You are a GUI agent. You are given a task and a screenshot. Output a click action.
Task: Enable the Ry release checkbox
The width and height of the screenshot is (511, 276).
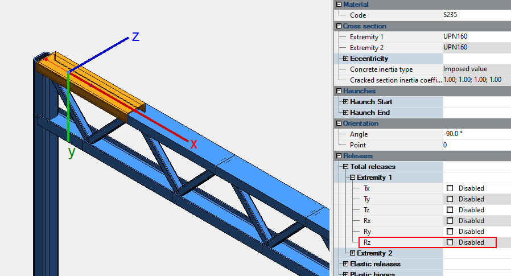(450, 232)
